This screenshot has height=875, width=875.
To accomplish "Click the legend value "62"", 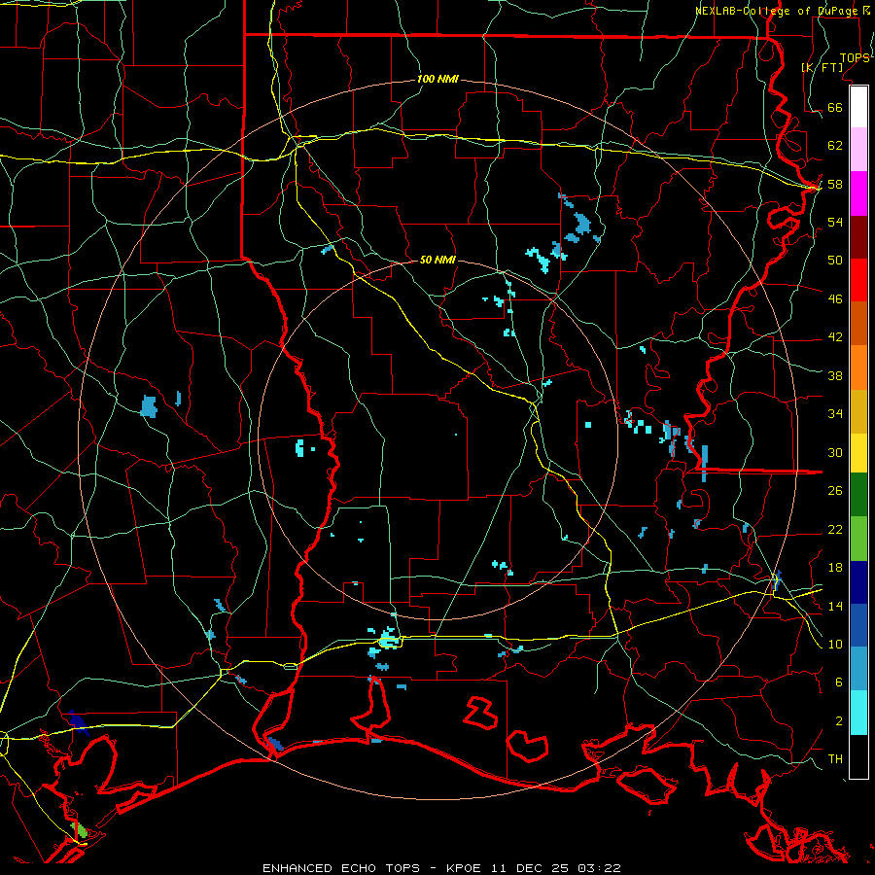I will [835, 146].
